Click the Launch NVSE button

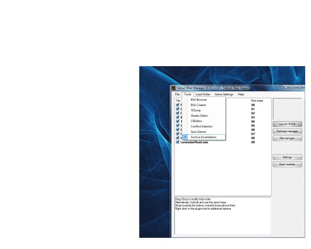coord(287,124)
